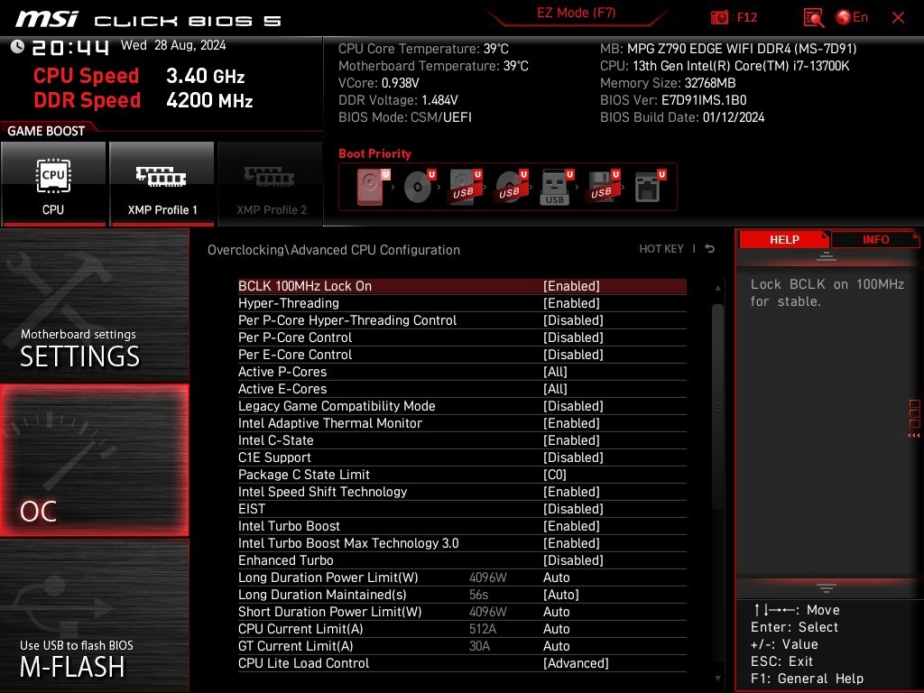This screenshot has width=924, height=693.
Task: Select the optical disc boot priority device
Action: 420,187
